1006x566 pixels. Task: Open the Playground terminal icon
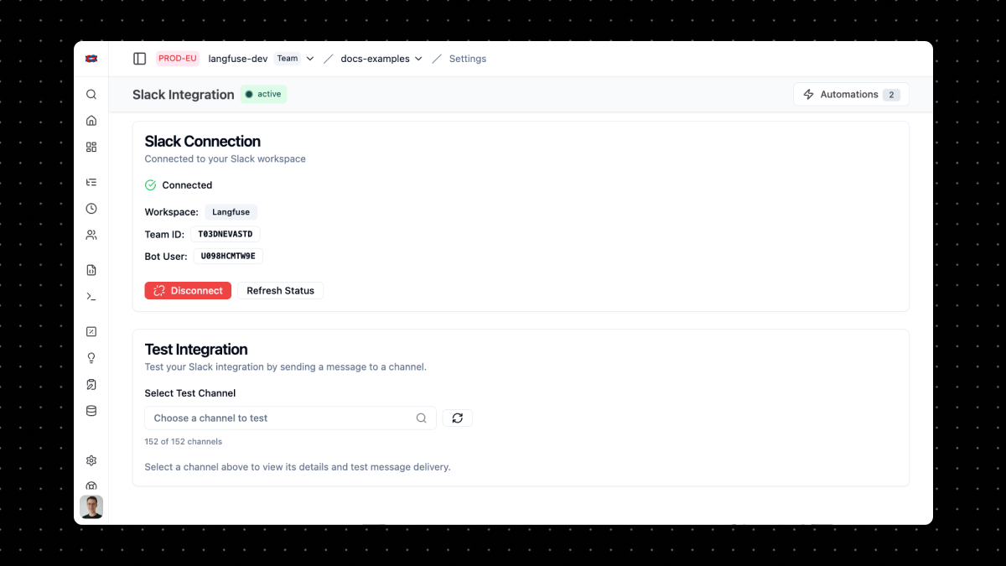[x=91, y=296]
